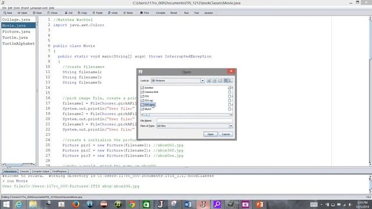Open Windows Store from taskbar

[146, 204]
